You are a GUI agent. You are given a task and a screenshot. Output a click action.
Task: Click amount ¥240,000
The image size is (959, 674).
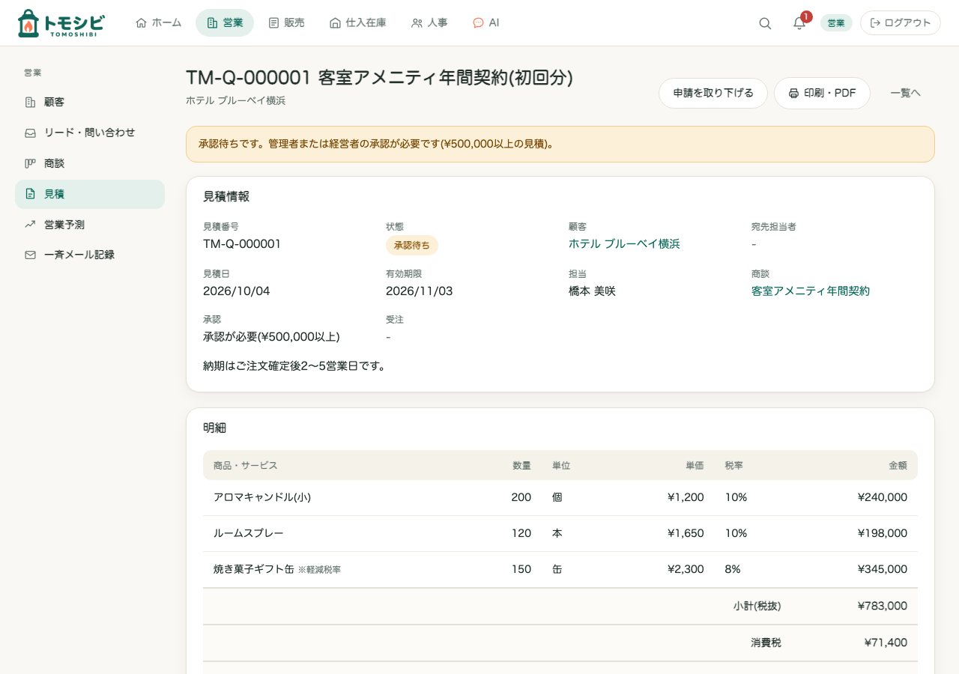click(x=883, y=497)
